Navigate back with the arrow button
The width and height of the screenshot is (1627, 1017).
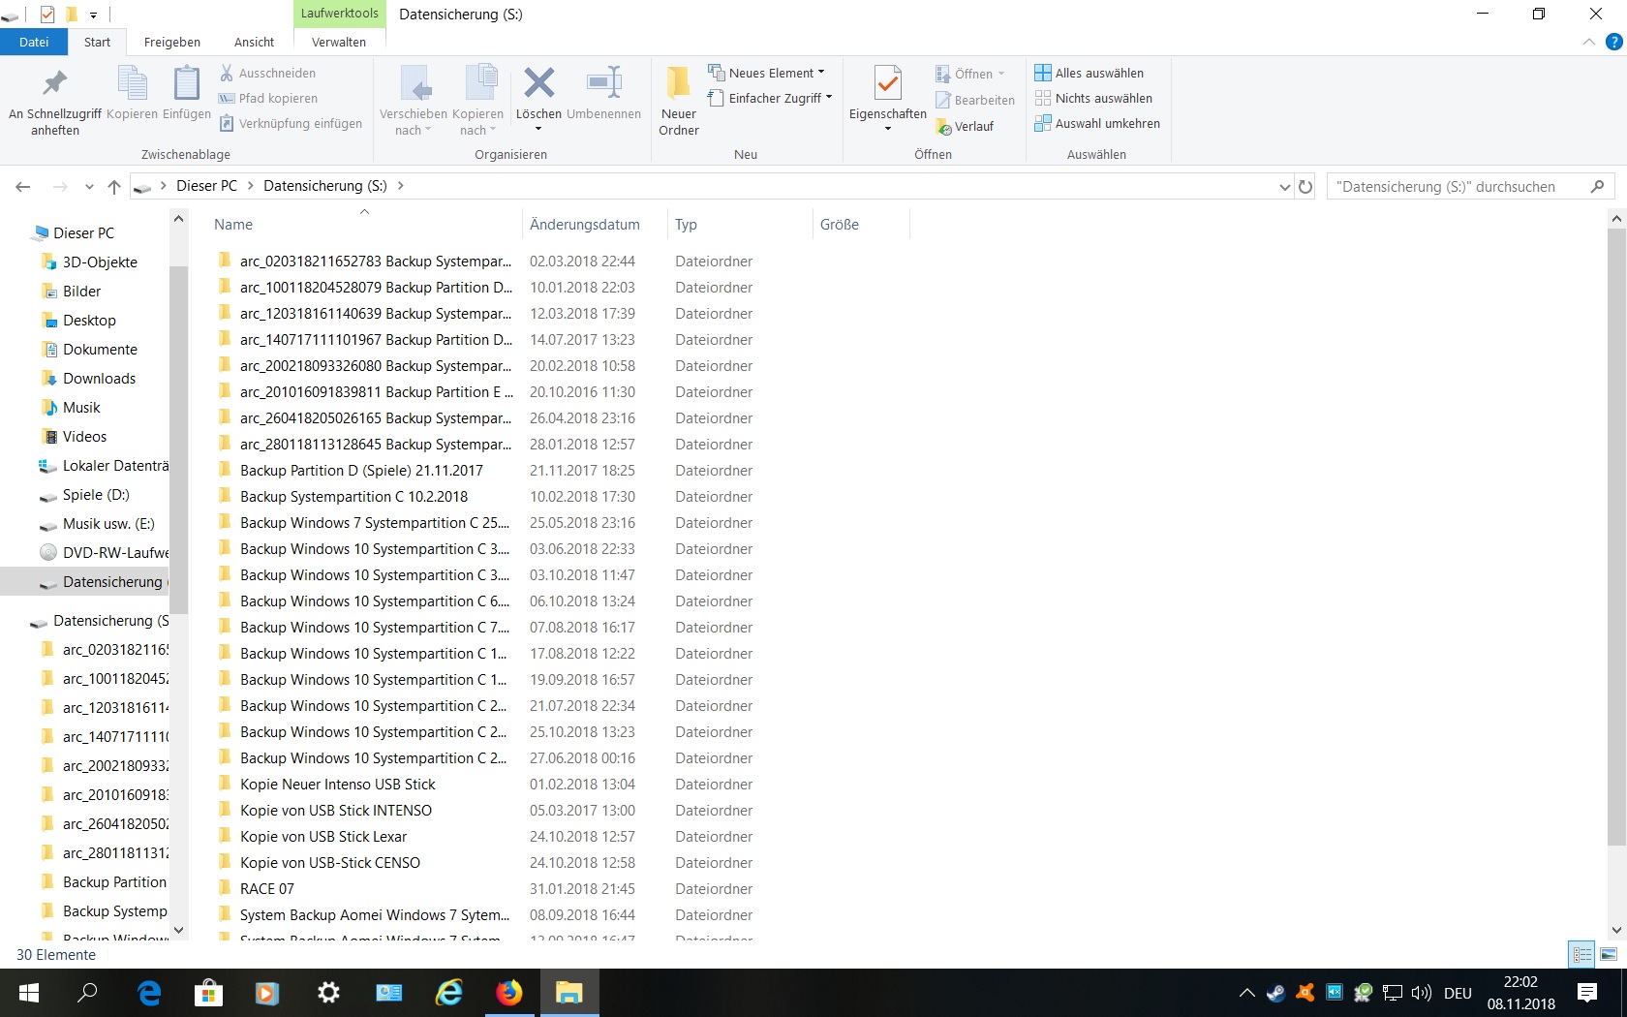23,186
